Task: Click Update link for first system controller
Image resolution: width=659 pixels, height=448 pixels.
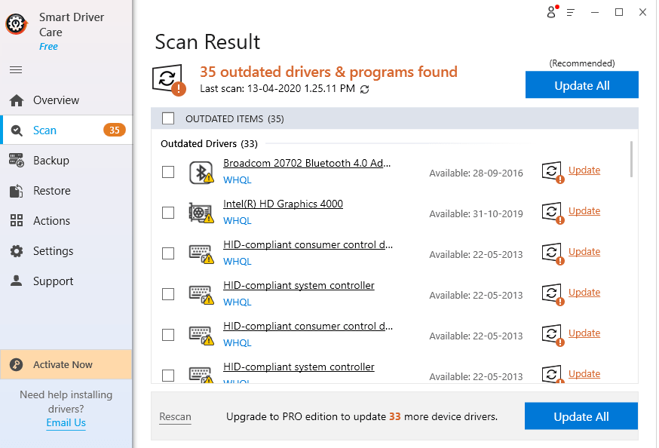Action: [584, 293]
